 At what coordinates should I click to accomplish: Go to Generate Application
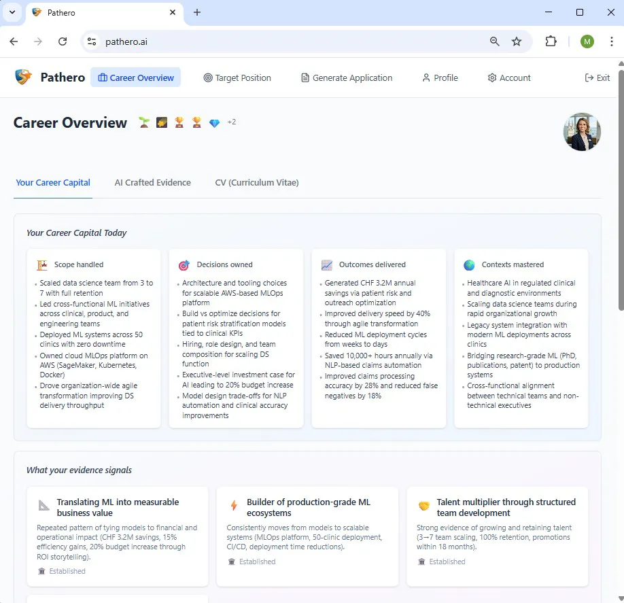(x=347, y=77)
